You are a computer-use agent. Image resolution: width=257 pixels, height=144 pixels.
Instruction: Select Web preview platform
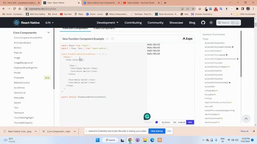click(190, 122)
